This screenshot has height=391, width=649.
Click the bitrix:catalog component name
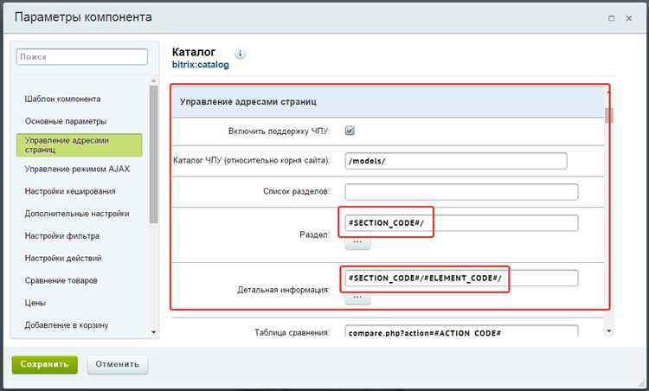pos(201,65)
